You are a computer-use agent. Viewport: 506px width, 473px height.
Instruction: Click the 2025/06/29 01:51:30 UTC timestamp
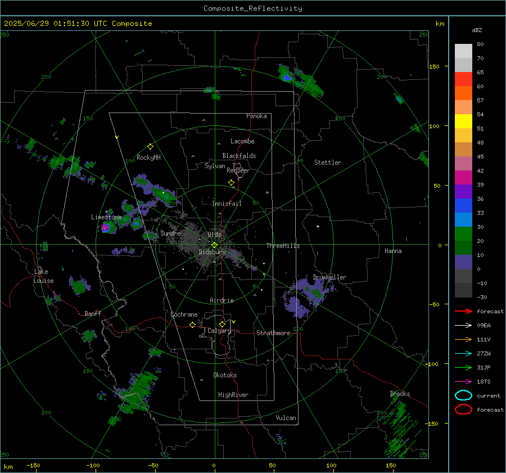[x=55, y=24]
